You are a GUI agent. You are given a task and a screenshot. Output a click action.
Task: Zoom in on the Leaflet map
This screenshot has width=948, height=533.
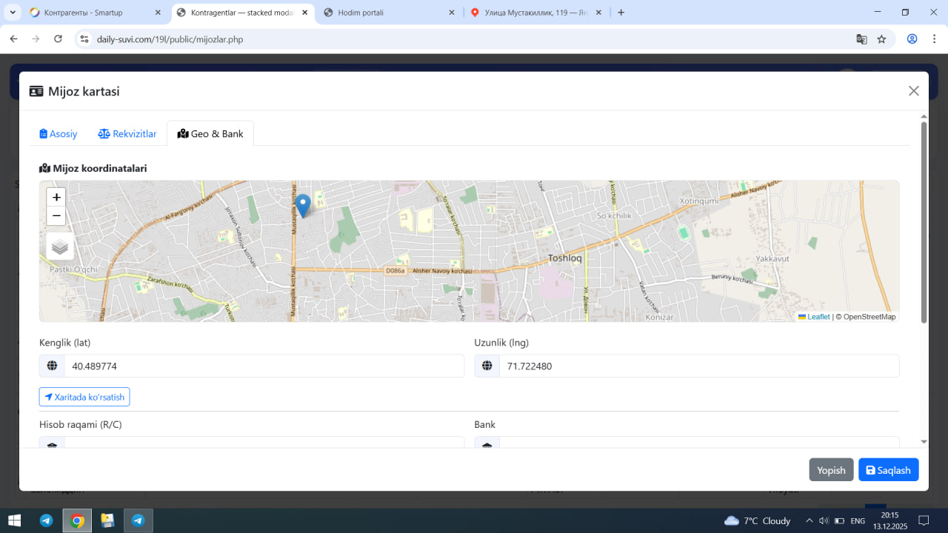tap(56, 197)
